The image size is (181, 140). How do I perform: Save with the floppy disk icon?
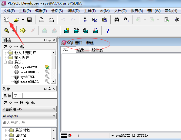(x=29, y=20)
